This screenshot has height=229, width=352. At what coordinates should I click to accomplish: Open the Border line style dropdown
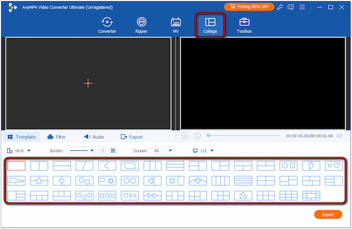pos(82,150)
